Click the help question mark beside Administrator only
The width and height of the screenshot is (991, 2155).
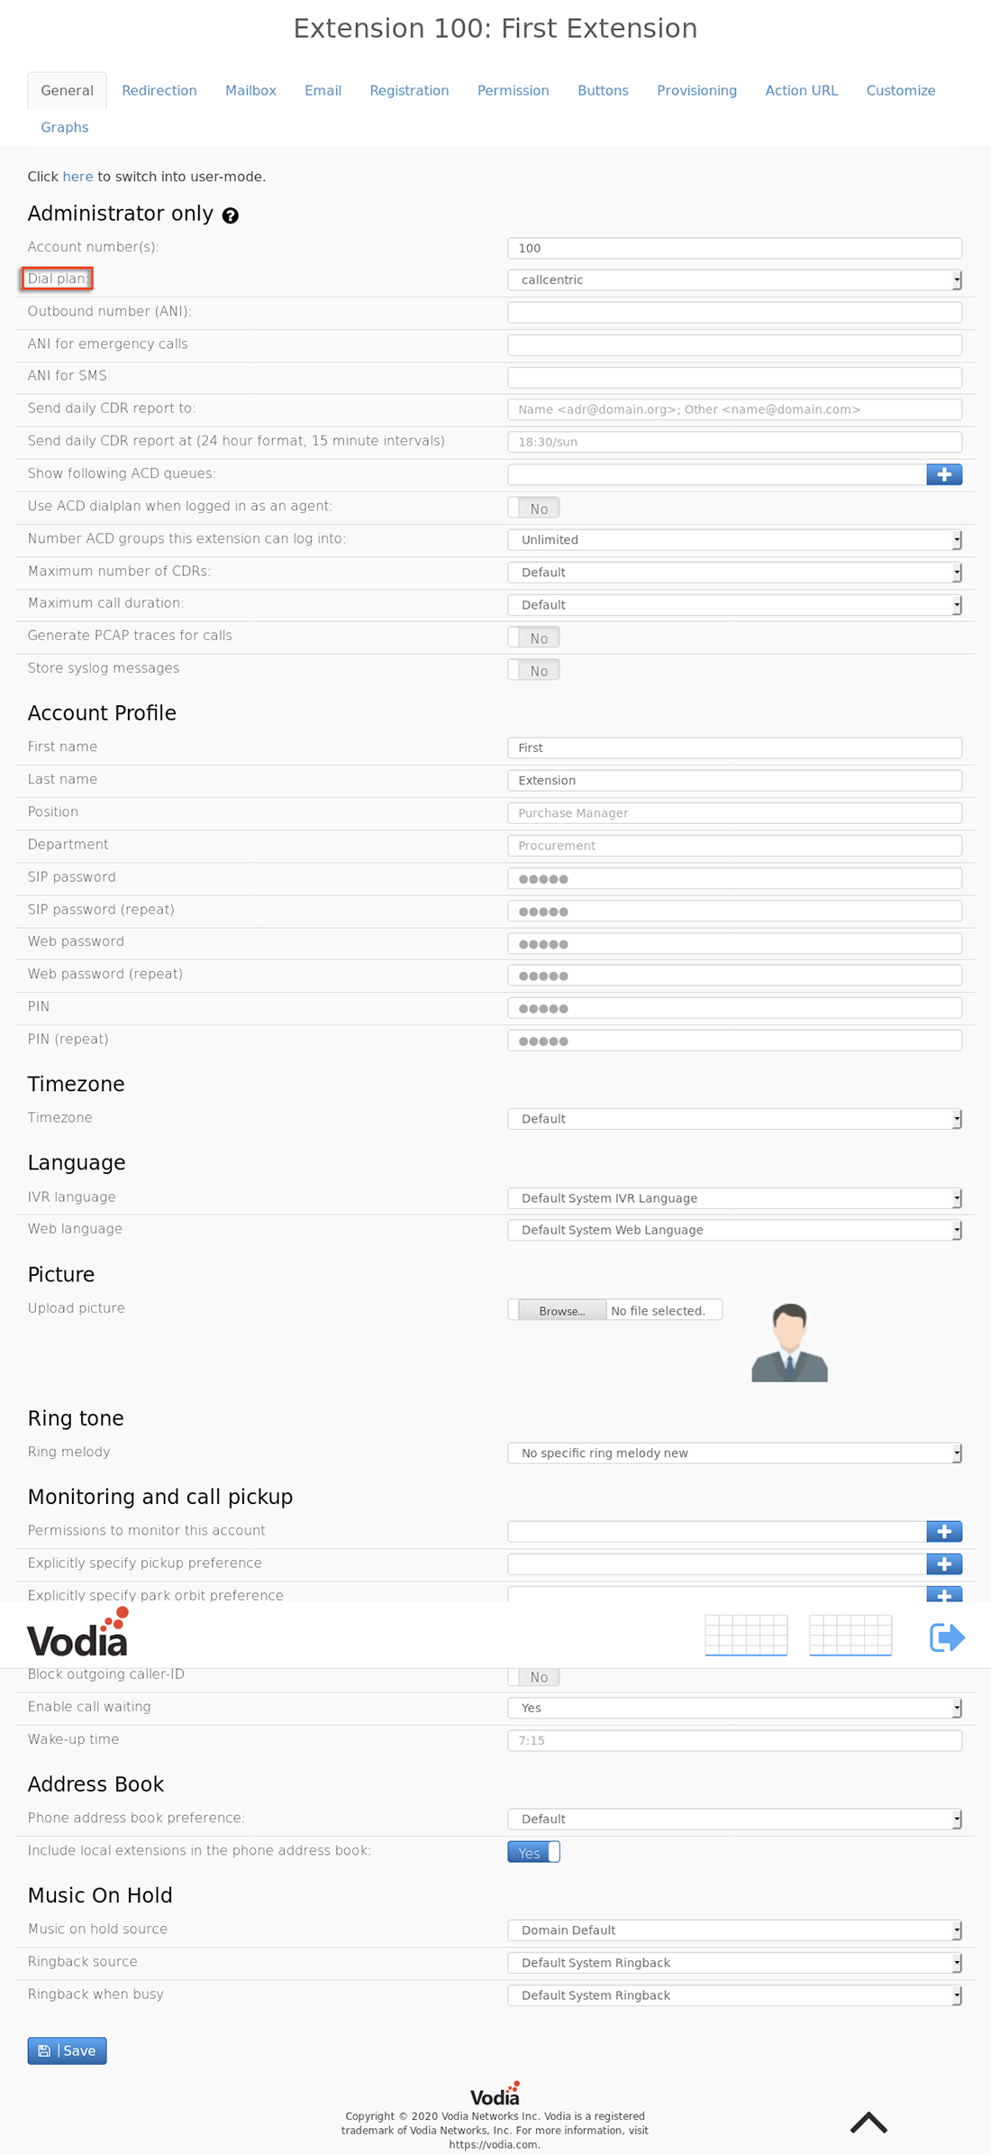click(231, 215)
